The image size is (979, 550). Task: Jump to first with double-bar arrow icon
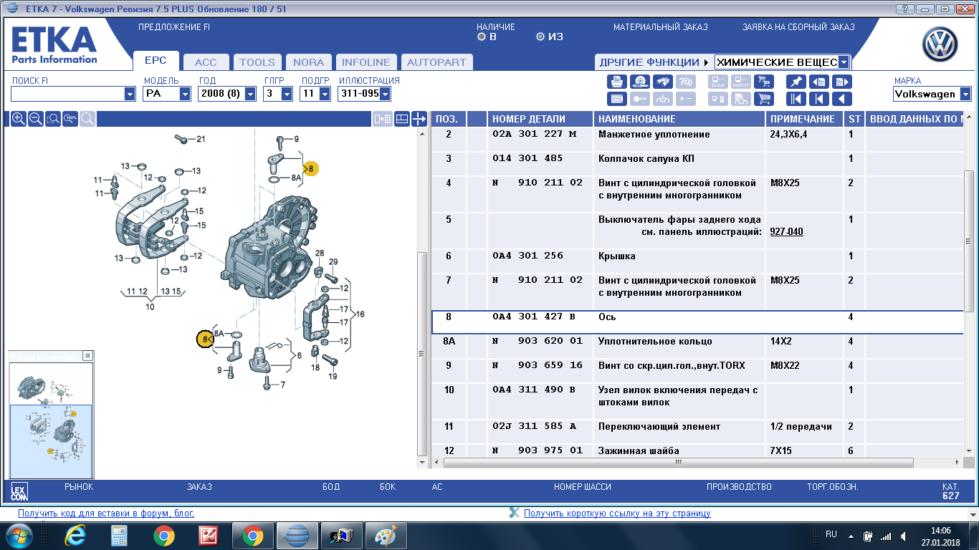click(x=796, y=99)
